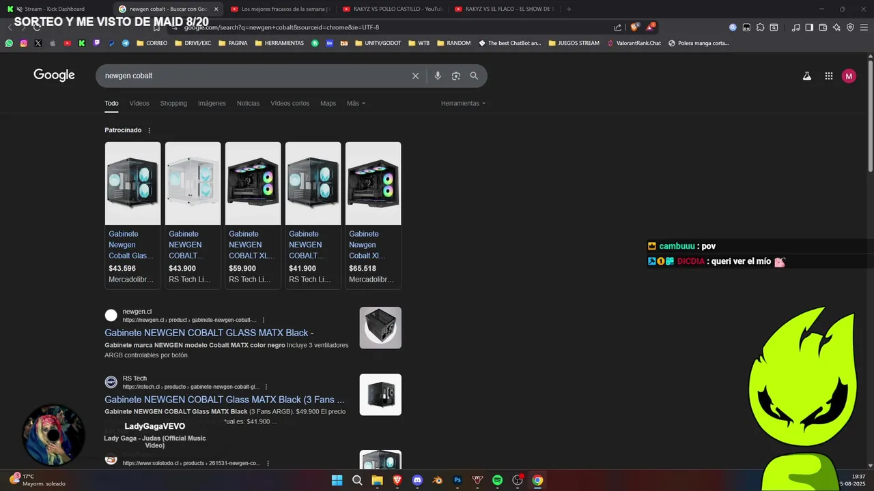Switch to the Imágenes search tab
874x491 pixels.
pyautogui.click(x=212, y=104)
